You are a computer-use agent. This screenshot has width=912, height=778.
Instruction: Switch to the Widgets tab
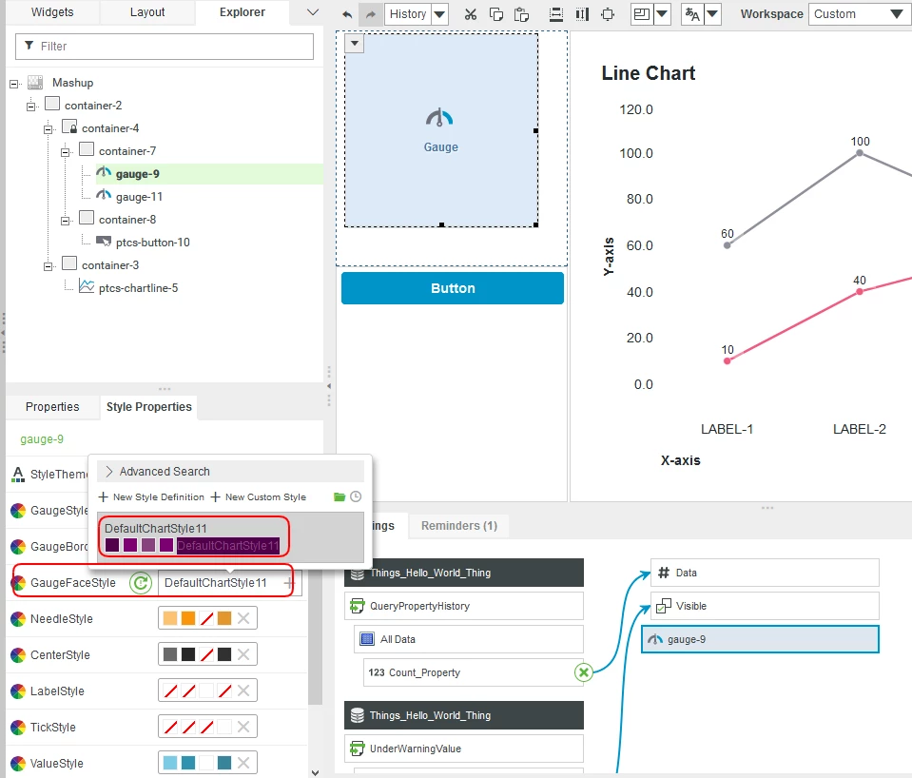coord(52,12)
